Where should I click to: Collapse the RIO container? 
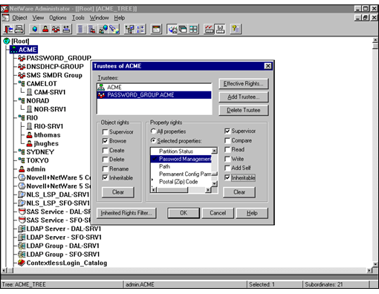(22, 118)
